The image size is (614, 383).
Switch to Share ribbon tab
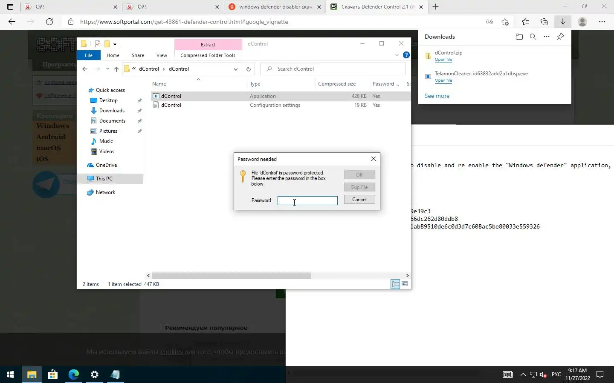click(138, 55)
